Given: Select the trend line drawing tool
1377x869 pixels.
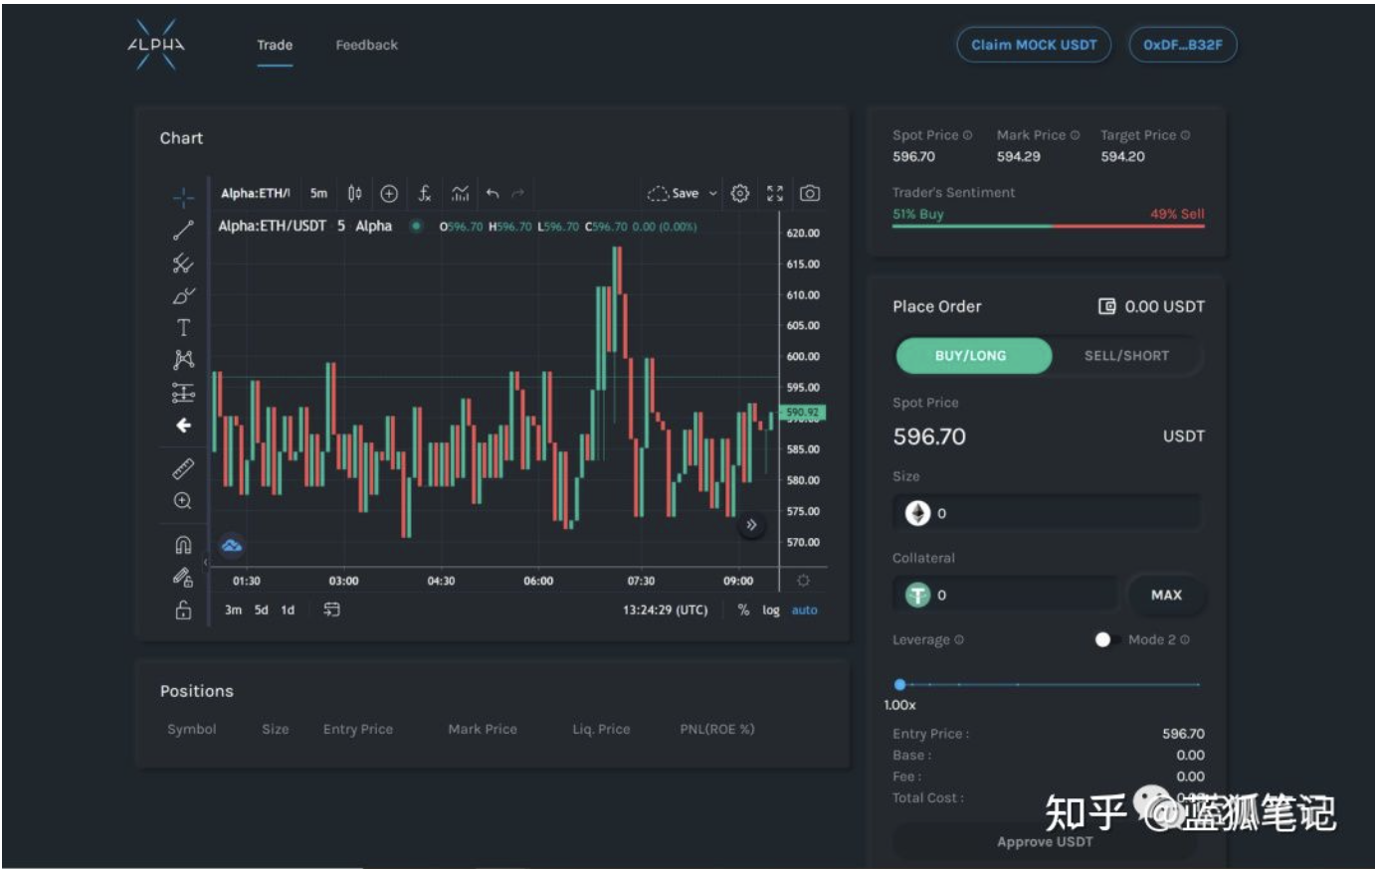Looking at the screenshot, I should (183, 231).
